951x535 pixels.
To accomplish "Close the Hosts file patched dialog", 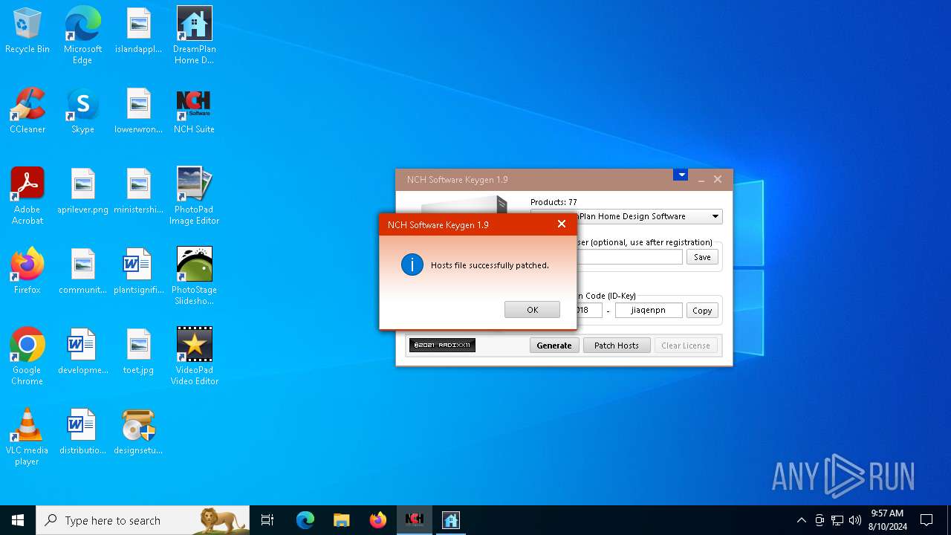I will point(562,224).
